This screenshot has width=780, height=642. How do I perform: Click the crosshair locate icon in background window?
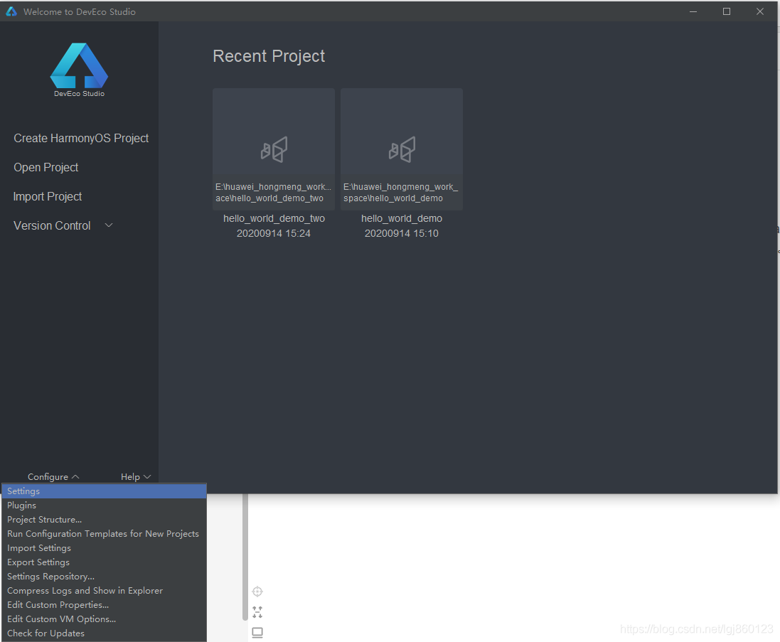(257, 592)
